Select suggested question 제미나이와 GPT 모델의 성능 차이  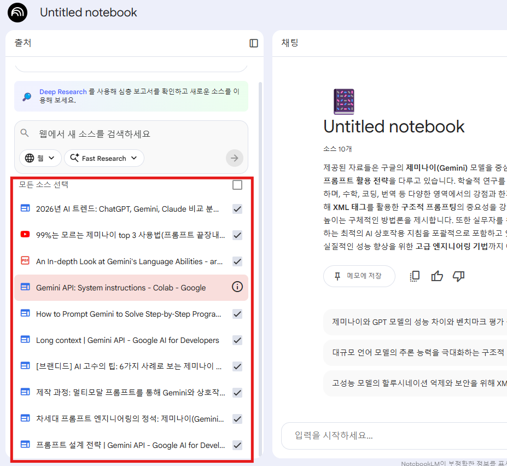[415, 322]
